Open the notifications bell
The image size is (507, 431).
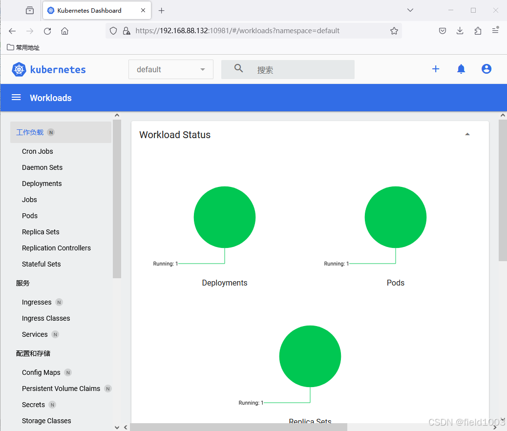[461, 69]
